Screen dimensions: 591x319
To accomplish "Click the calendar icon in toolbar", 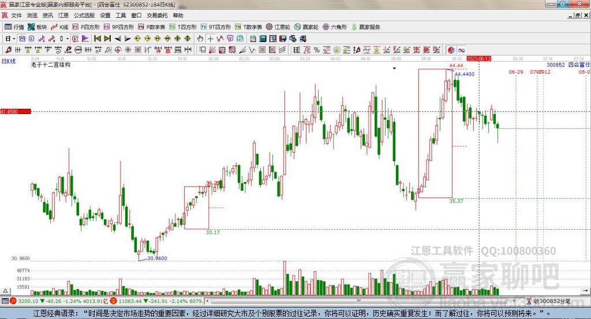I will (x=253, y=39).
